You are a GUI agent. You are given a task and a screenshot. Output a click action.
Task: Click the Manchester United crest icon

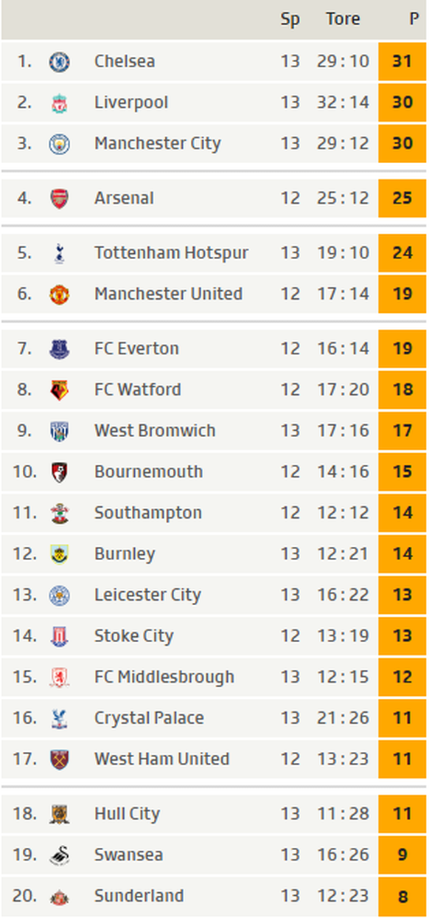pyautogui.click(x=60, y=294)
